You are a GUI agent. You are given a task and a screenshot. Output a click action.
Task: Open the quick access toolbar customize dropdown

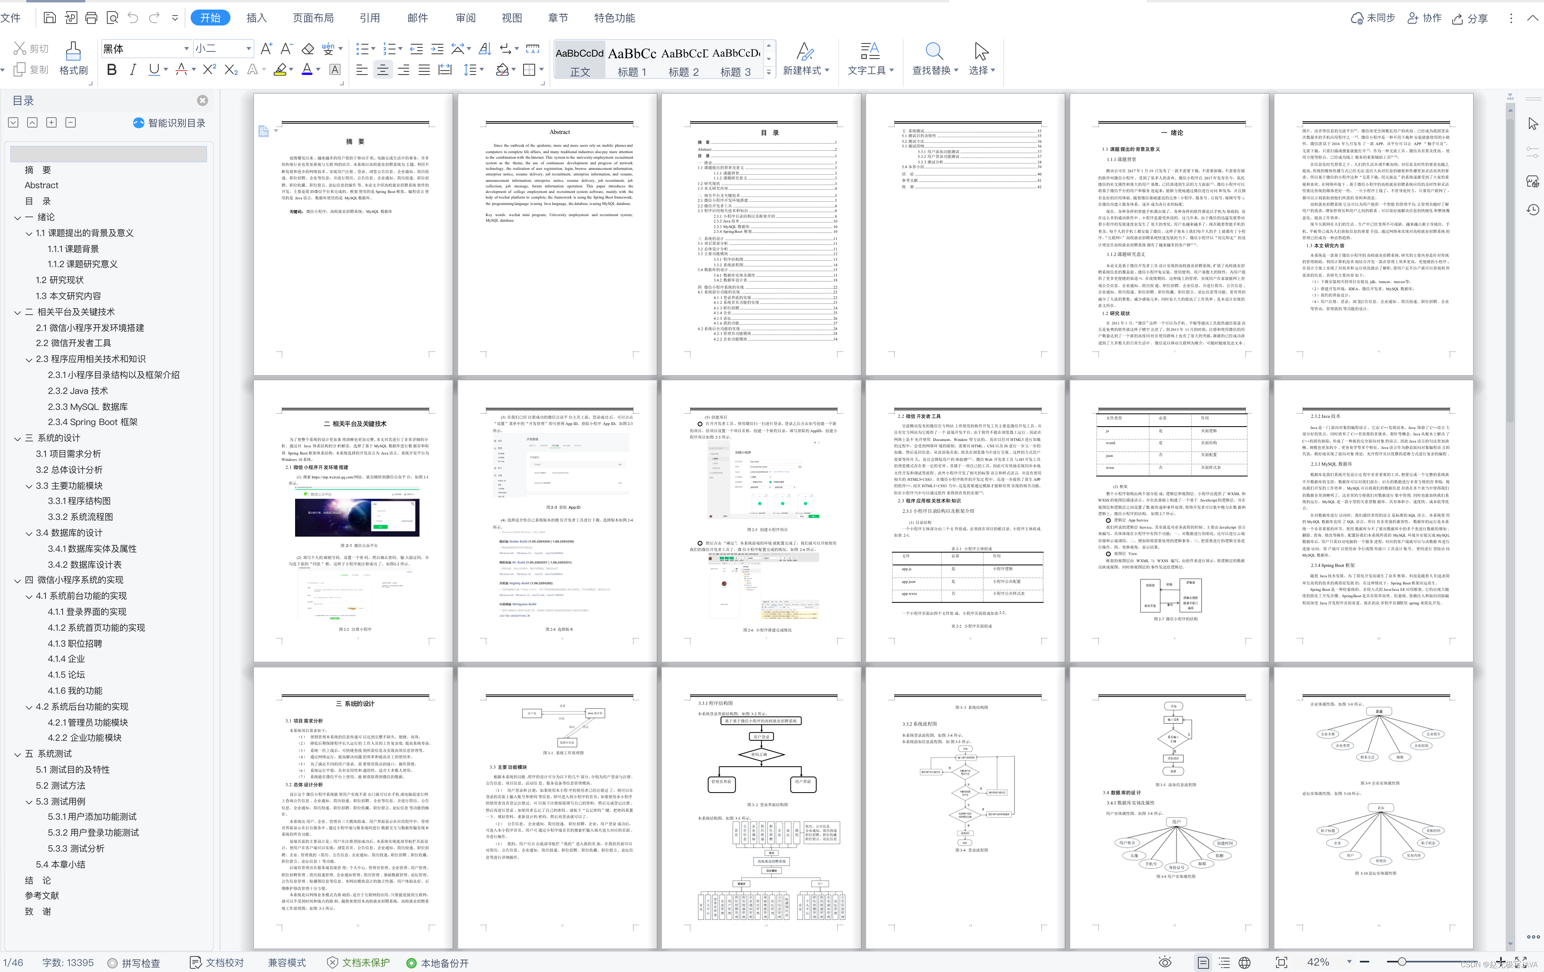tap(174, 18)
